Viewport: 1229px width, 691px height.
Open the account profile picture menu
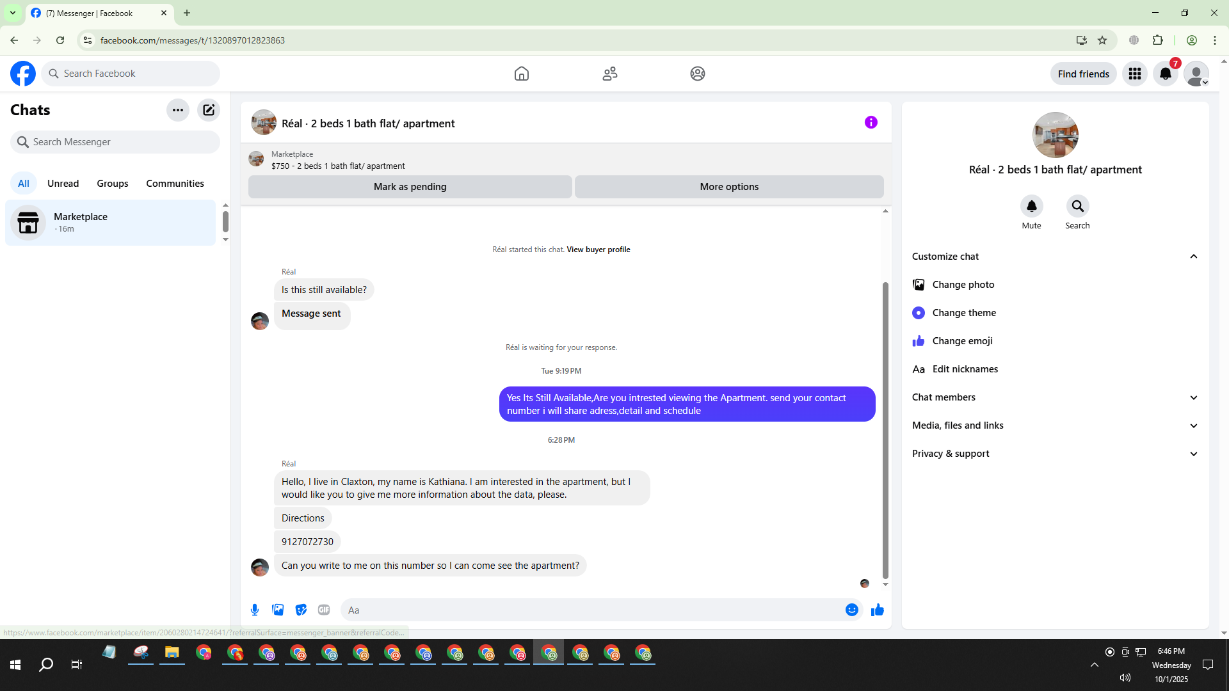pos(1196,74)
